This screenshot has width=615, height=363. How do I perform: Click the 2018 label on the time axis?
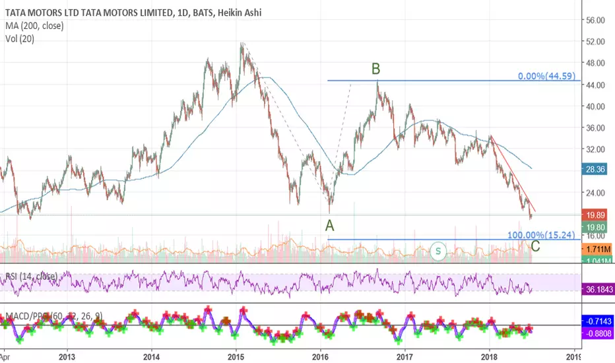point(489,357)
